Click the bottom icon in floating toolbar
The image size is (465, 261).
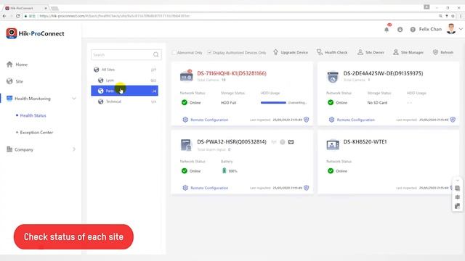(457, 206)
